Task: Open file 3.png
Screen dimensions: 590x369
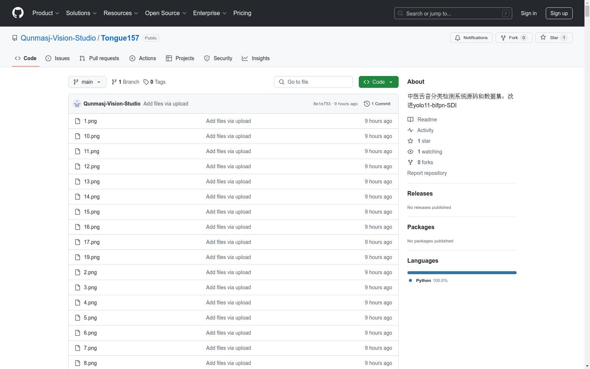Action: (90, 287)
